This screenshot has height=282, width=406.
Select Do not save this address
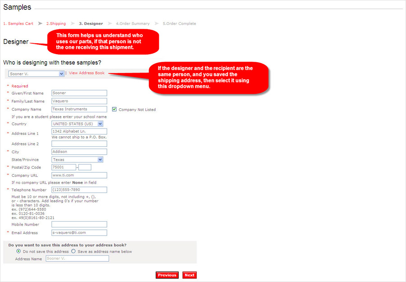pos(18,251)
